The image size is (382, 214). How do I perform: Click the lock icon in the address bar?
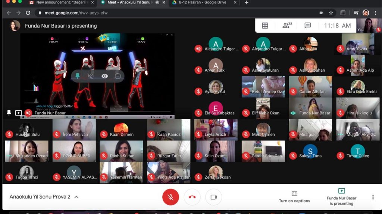pyautogui.click(x=40, y=13)
